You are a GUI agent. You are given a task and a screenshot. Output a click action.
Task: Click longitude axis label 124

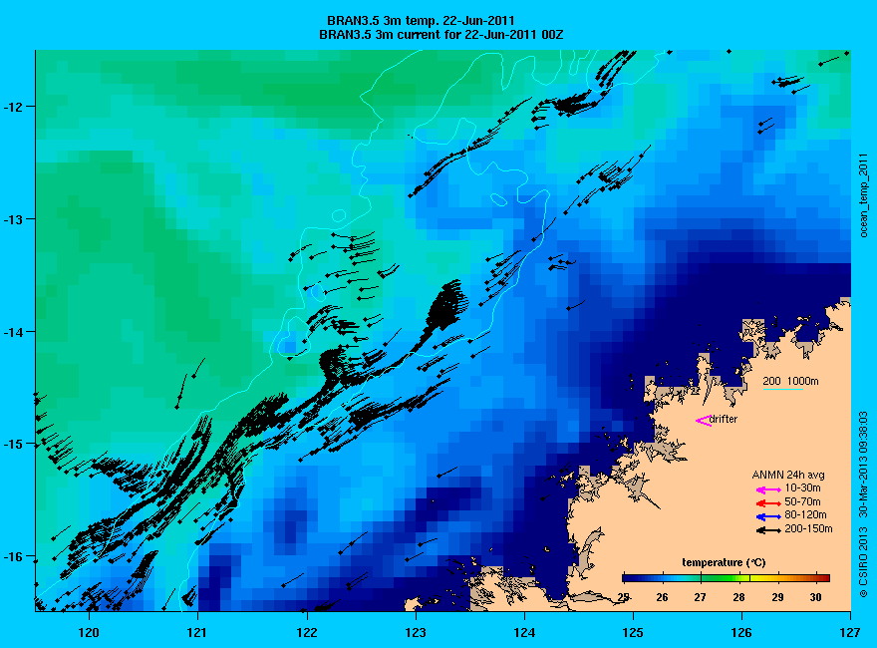524,633
